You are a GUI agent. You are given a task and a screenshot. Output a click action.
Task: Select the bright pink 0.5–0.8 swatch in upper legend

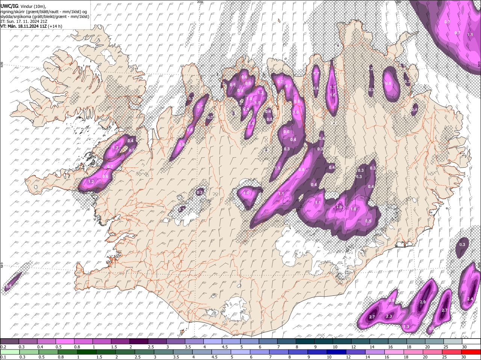coord(65,341)
